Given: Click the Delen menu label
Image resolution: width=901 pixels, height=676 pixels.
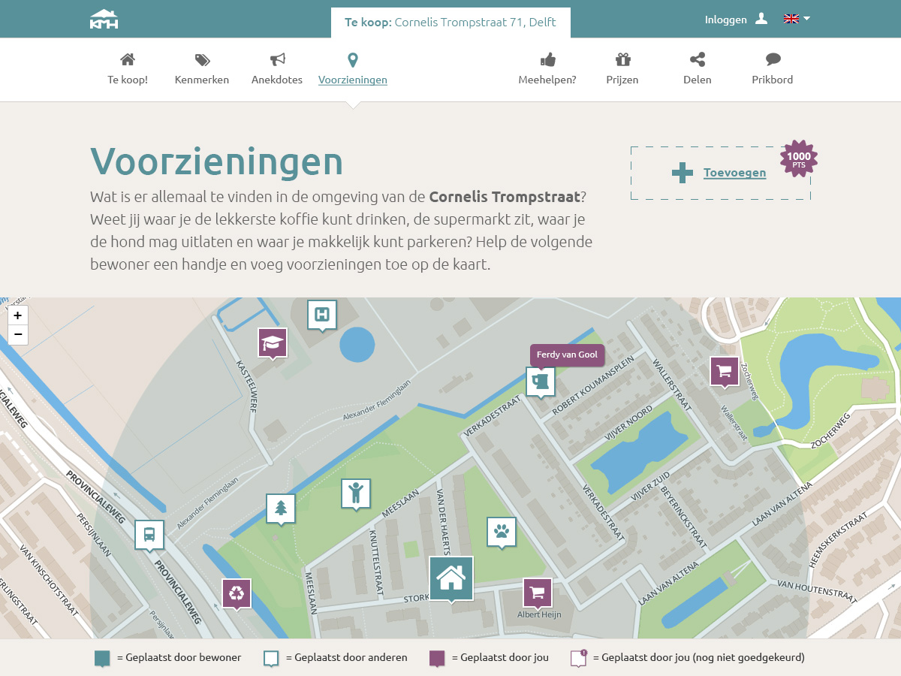Looking at the screenshot, I should [698, 80].
